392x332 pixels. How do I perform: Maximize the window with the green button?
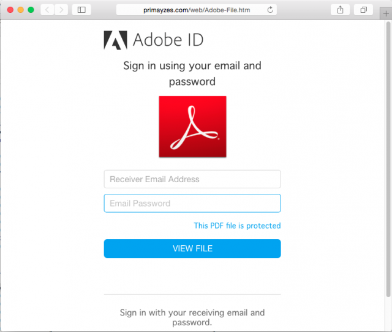[x=31, y=10]
